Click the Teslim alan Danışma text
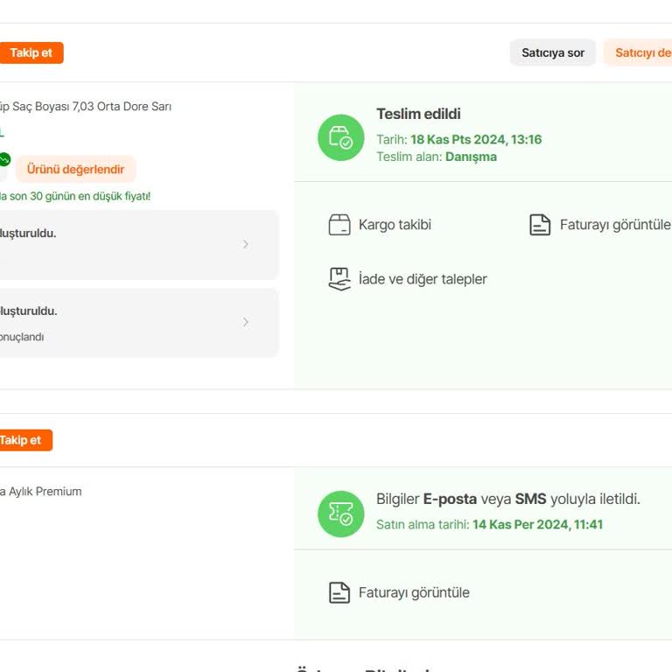 click(437, 157)
